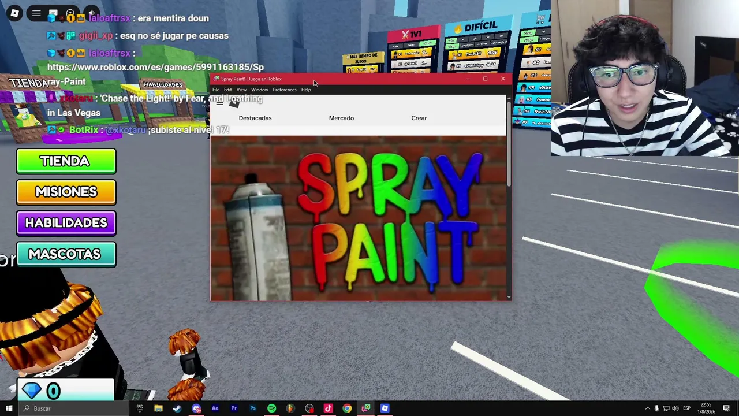Click the Buscar taskbar search field
This screenshot has height=416, width=739.
75,408
